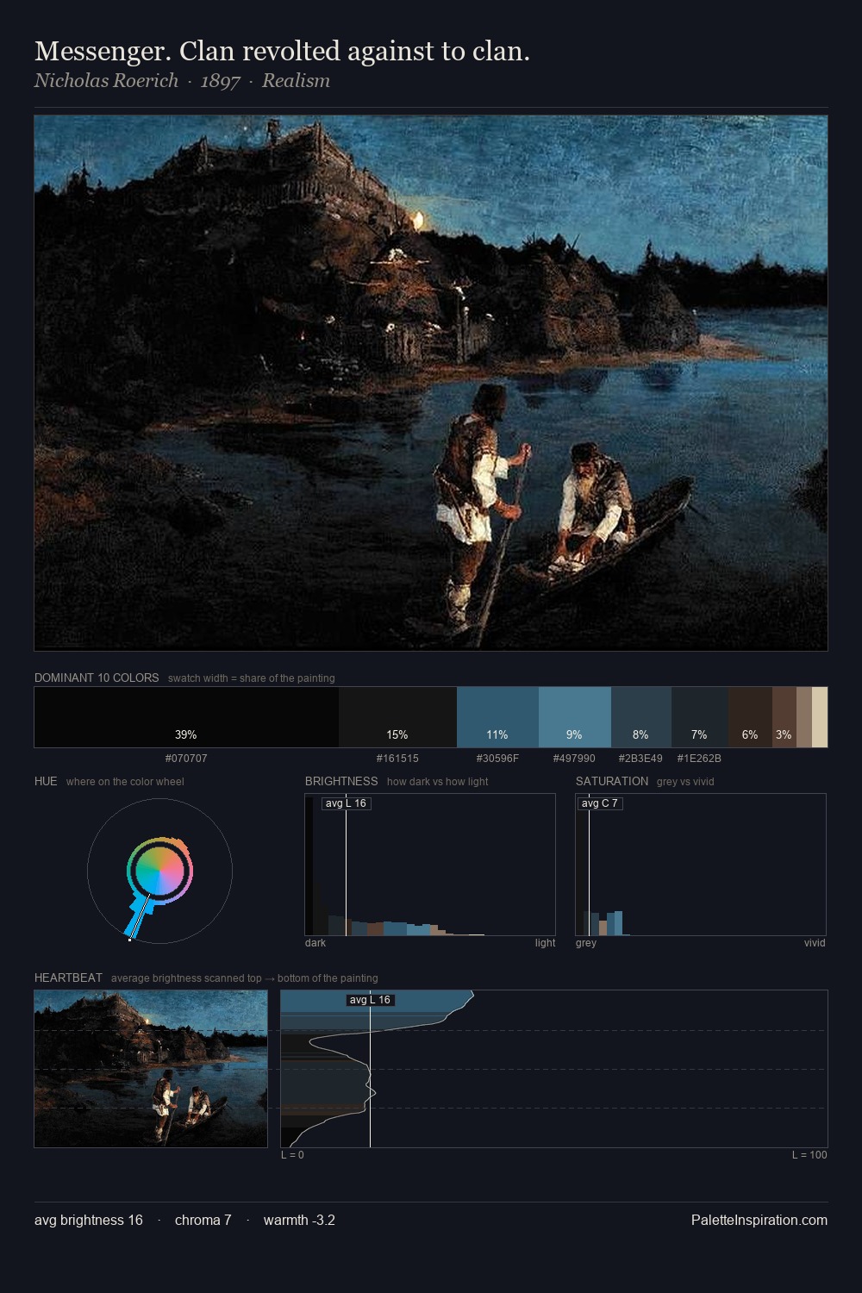The image size is (862, 1293).
Task: Click the 'light' axis label
Action: 545,943
